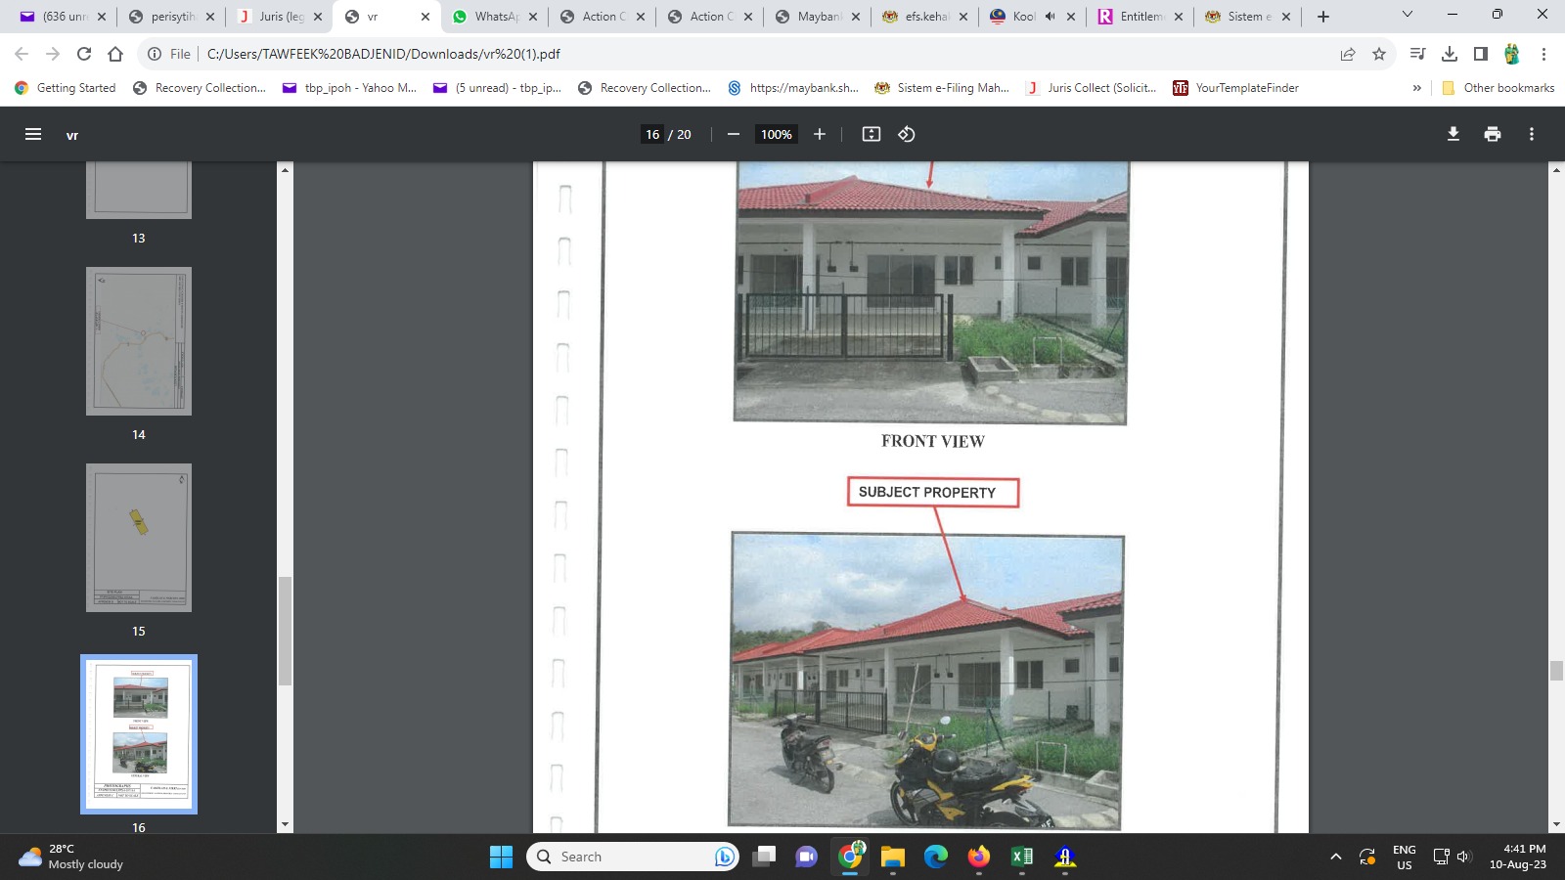This screenshot has width=1565, height=880.
Task: Toggle the browser side panel
Action: [1481, 54]
